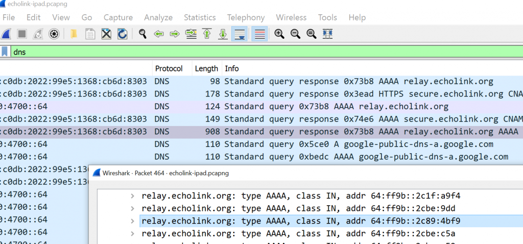
Task: Reload this capture file icon
Action: click(122, 34)
